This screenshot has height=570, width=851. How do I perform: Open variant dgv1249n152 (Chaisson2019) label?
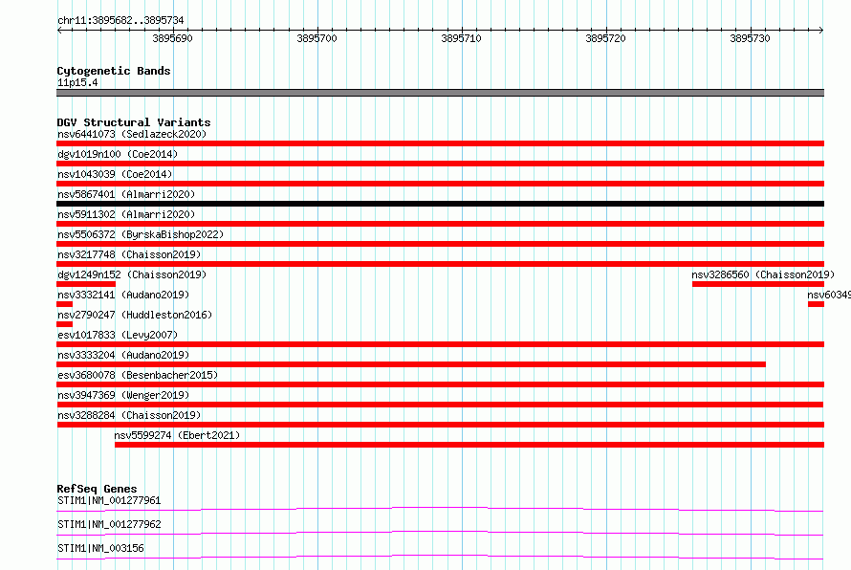pos(132,274)
